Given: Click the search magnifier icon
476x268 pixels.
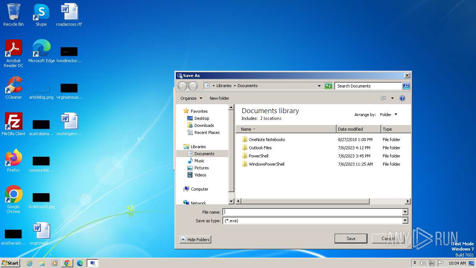Looking at the screenshot, I should click(406, 86).
